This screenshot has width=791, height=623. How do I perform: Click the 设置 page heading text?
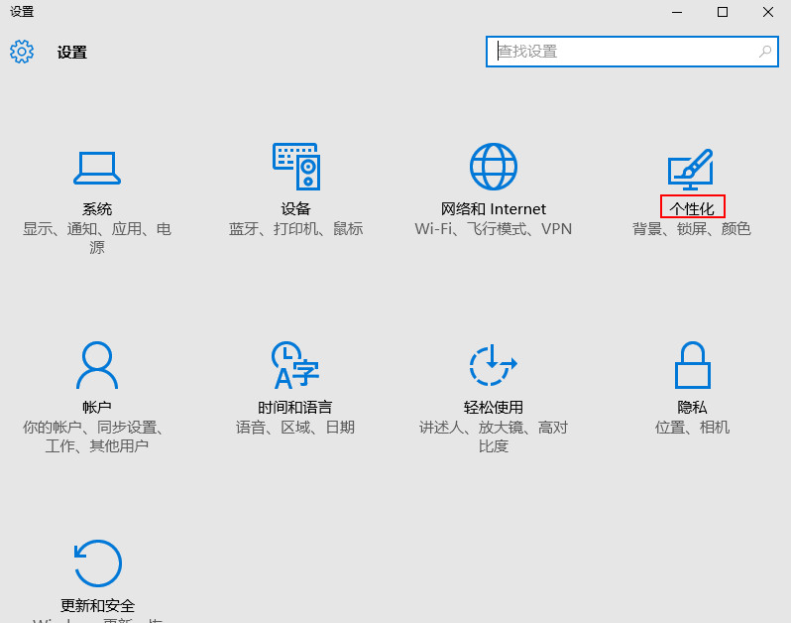71,52
